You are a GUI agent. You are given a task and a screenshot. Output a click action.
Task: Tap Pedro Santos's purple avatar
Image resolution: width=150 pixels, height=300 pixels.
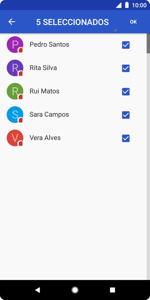point(15,44)
